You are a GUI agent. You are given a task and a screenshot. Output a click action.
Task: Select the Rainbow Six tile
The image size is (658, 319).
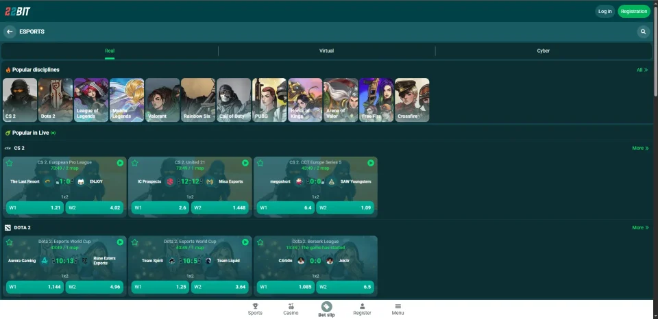pos(198,100)
